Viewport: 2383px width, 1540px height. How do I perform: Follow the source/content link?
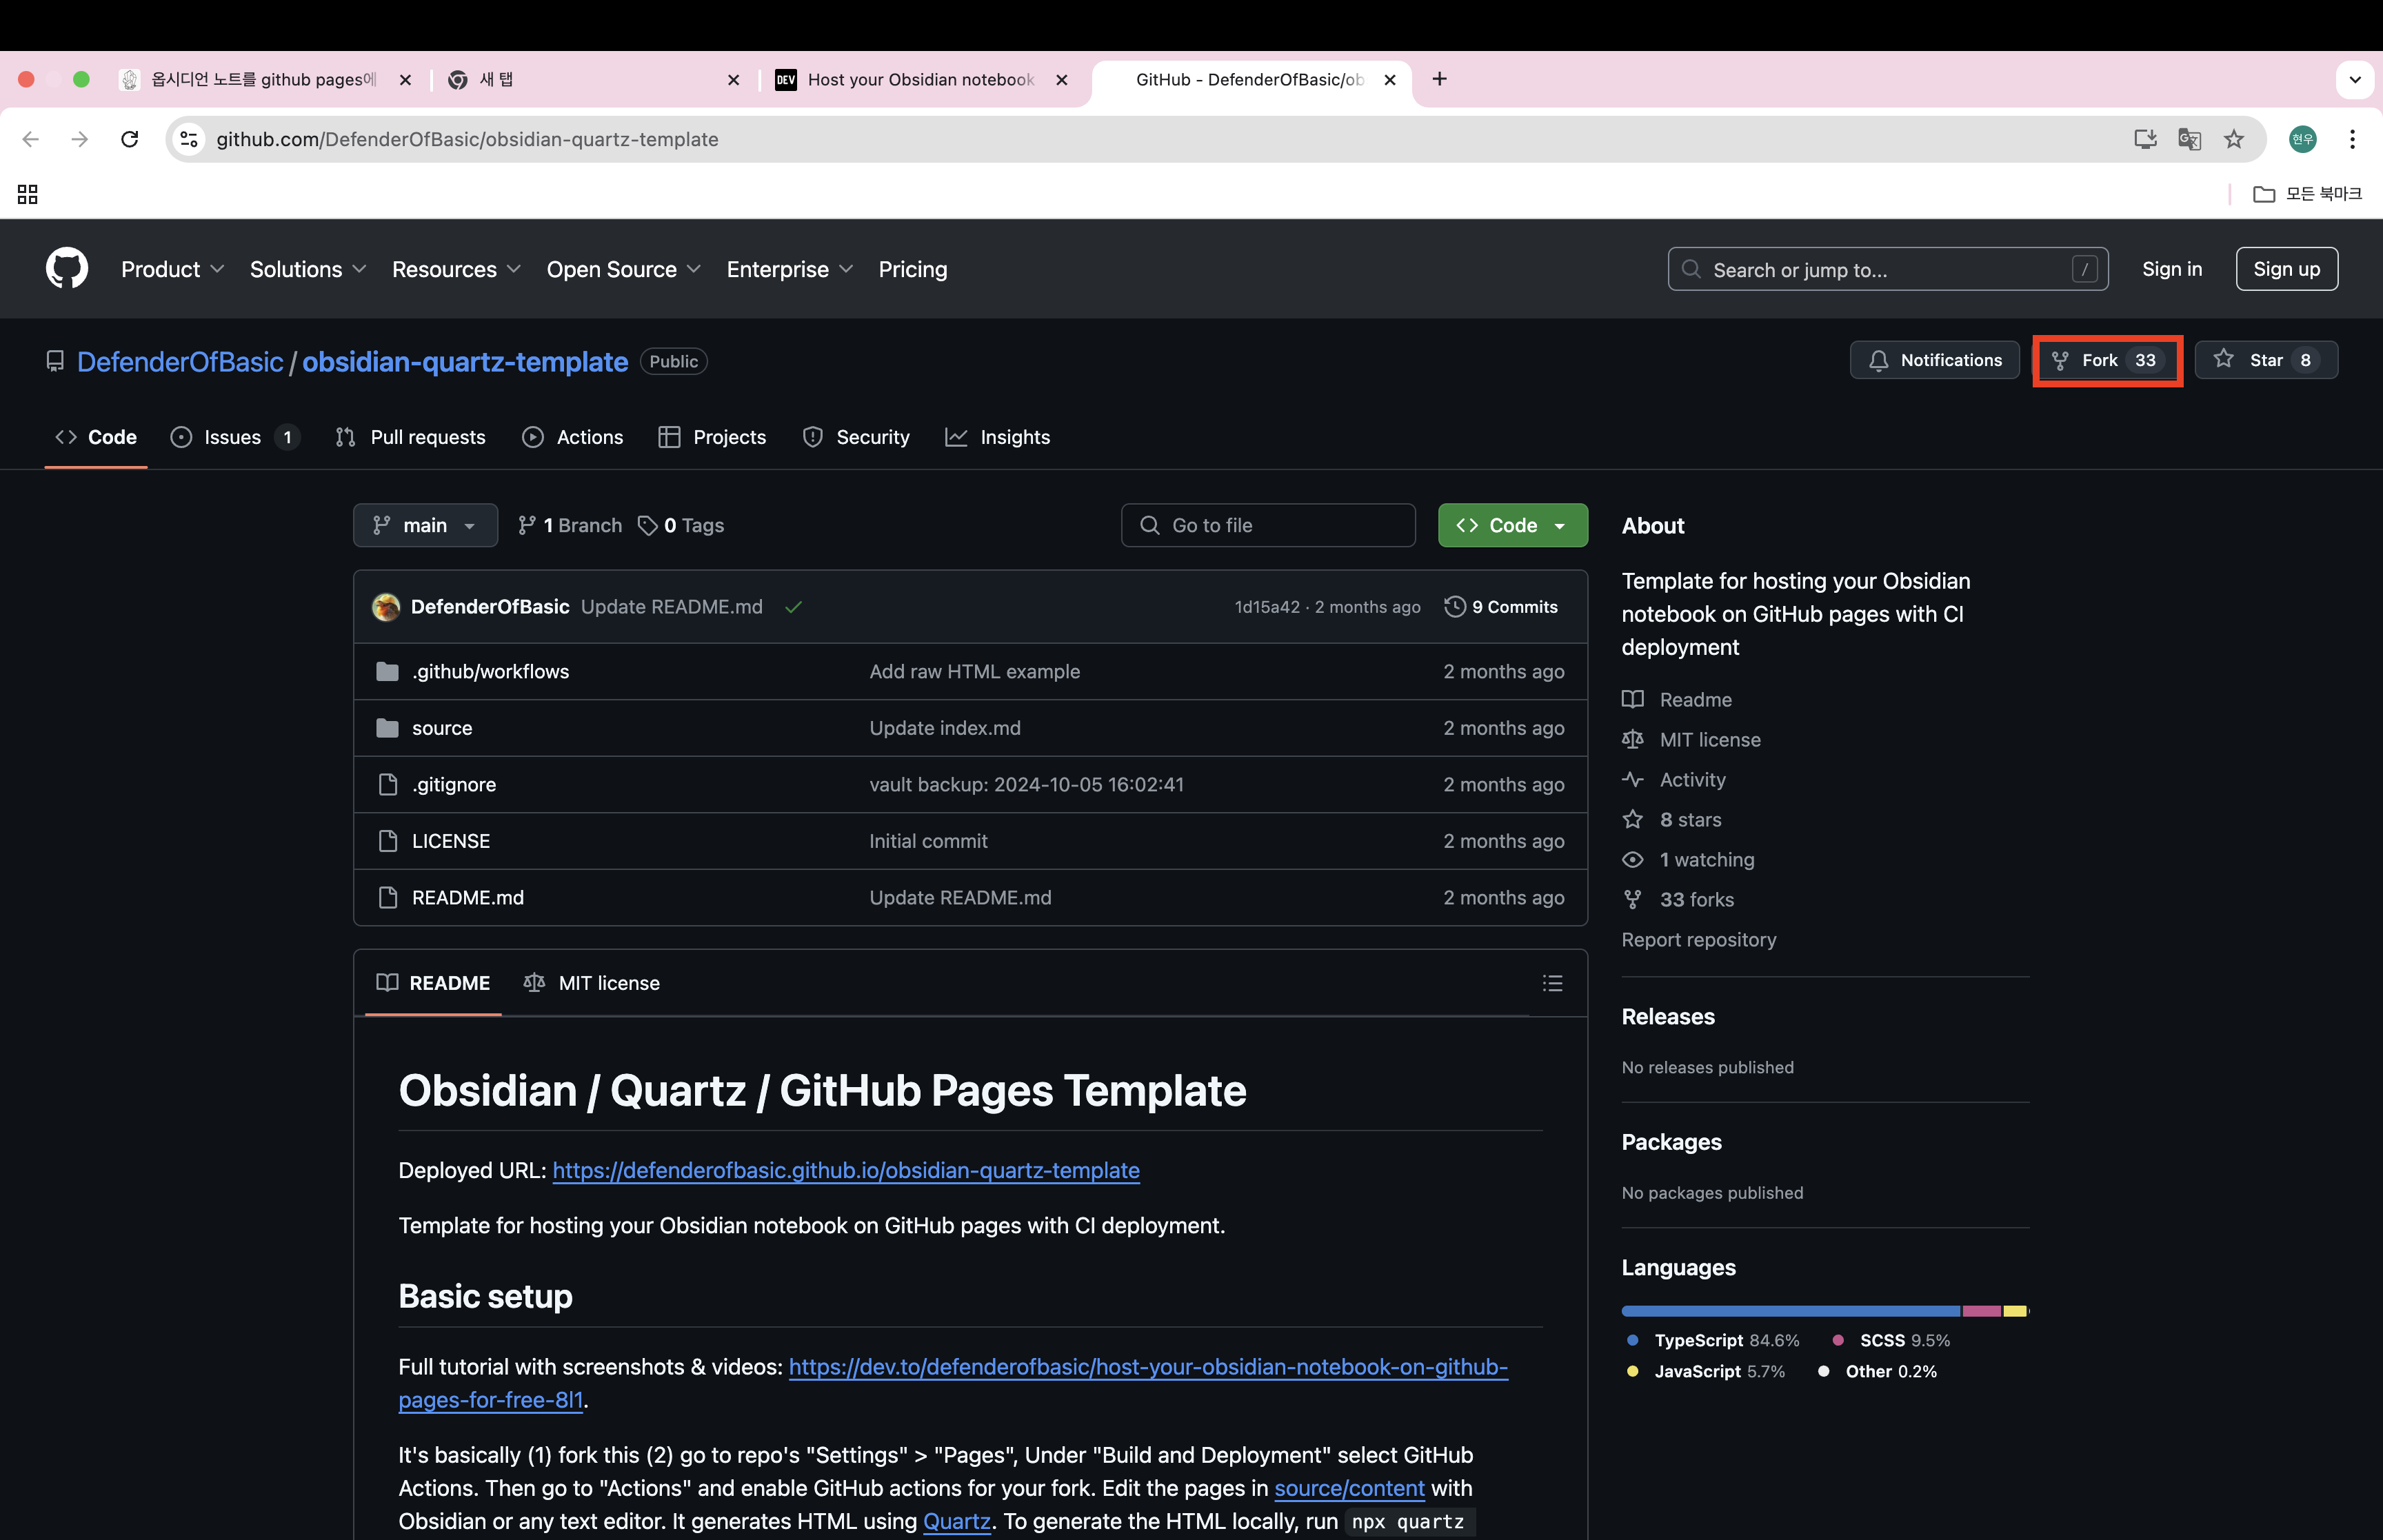tap(1349, 1488)
